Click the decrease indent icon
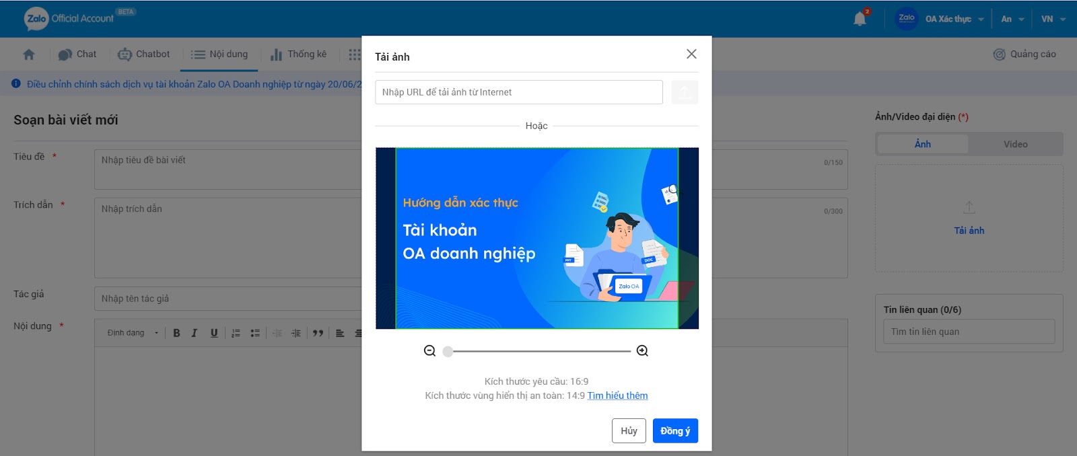1077x456 pixels. [x=277, y=333]
